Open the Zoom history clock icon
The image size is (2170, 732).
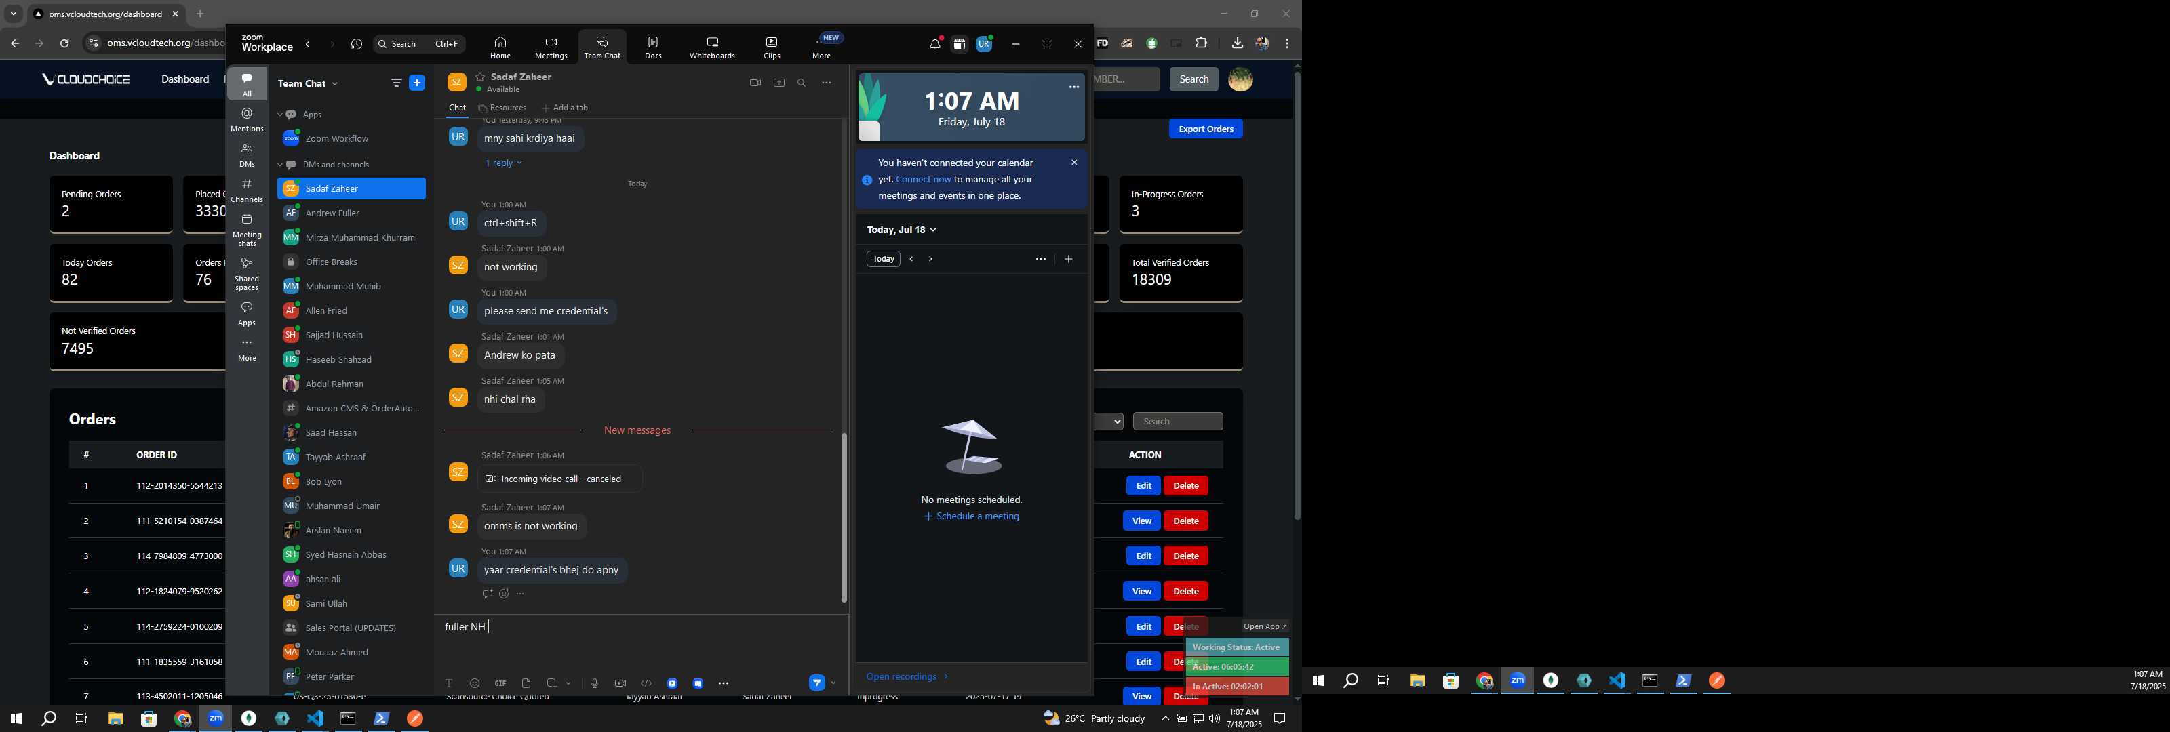pos(356,44)
